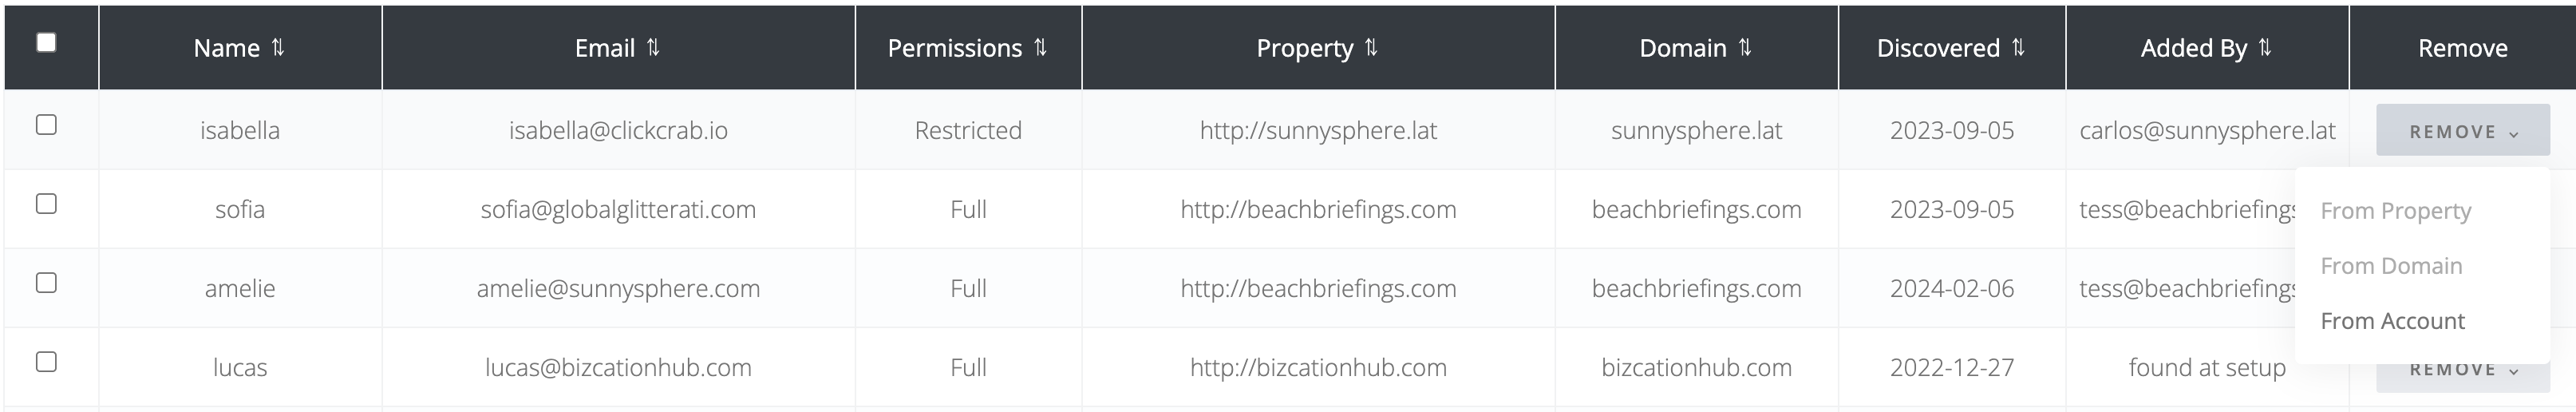Screen dimensions: 2576x412
Task: Click the Property column sort icon
Action: pyautogui.click(x=1371, y=48)
